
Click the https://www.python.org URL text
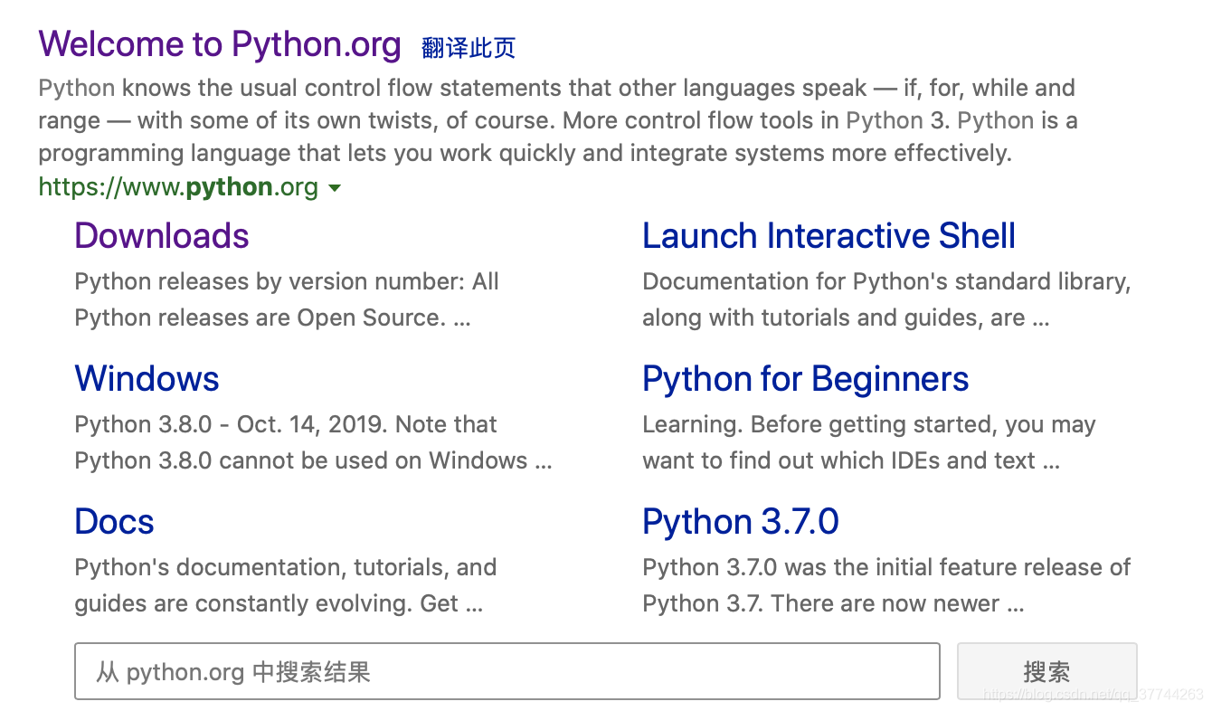[x=178, y=187]
